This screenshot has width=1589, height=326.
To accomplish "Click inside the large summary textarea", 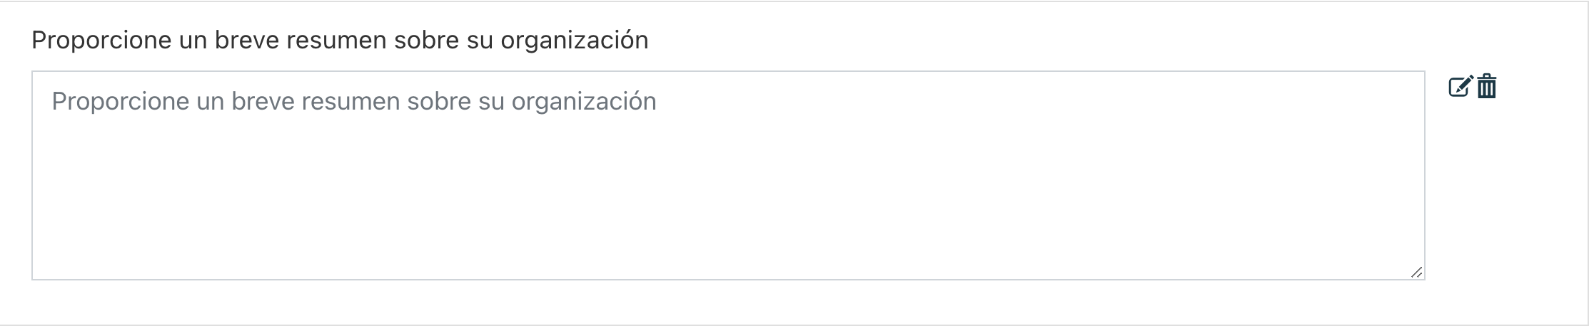I will coord(728,175).
